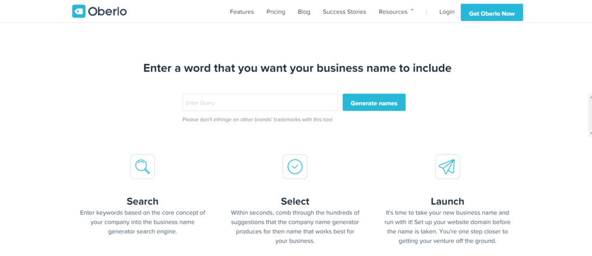This screenshot has width=592, height=256.
Task: Expand the Resources dropdown caret
Action: 412,10
